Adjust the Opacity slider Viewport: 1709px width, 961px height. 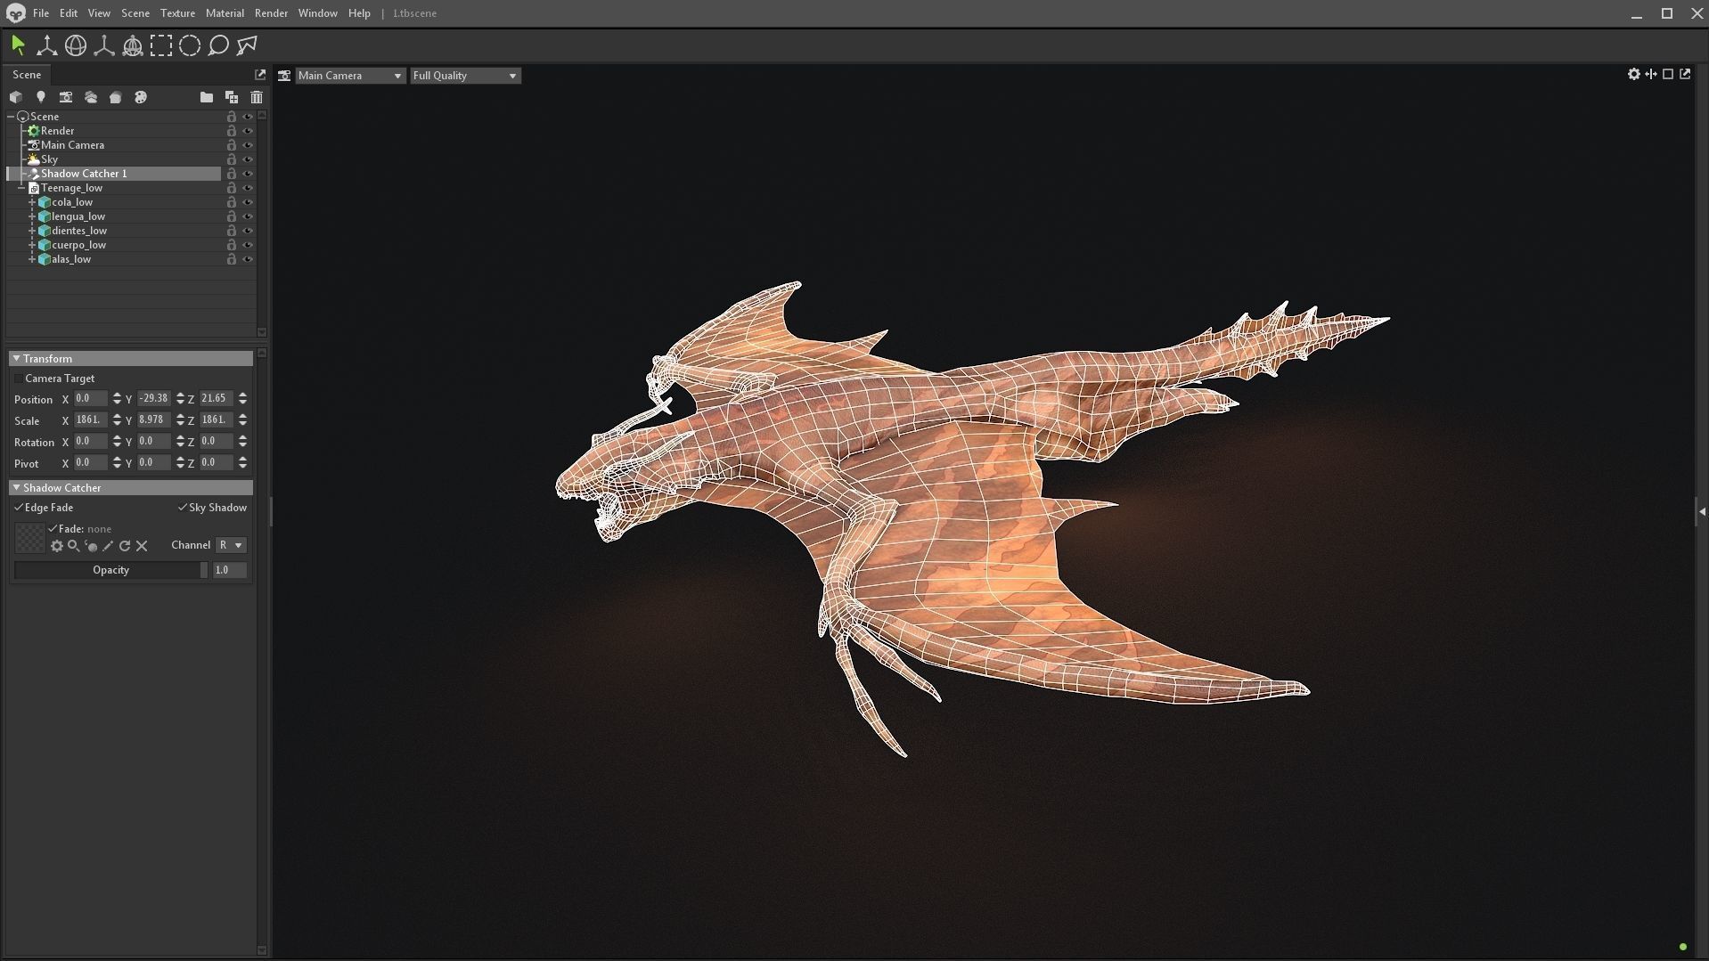click(110, 570)
